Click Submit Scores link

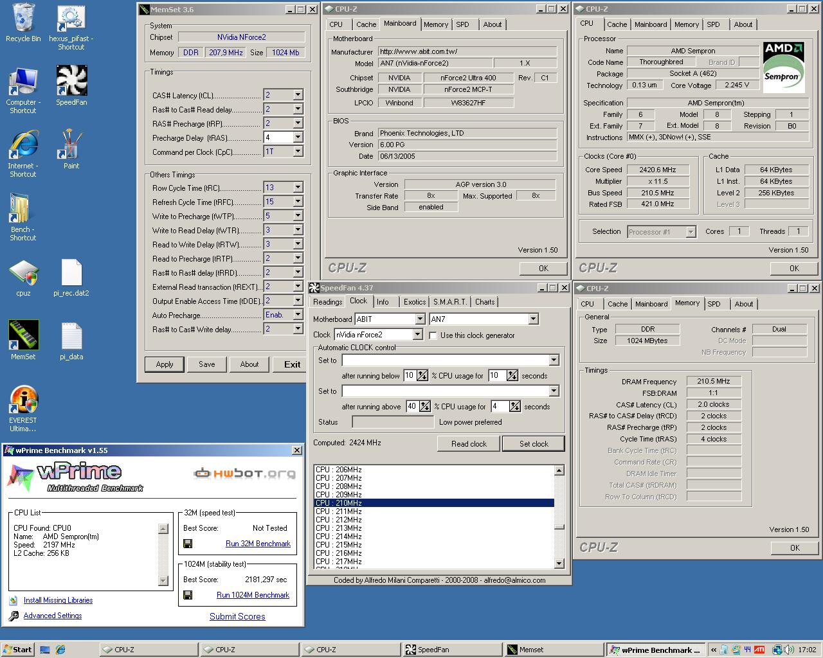click(x=237, y=616)
